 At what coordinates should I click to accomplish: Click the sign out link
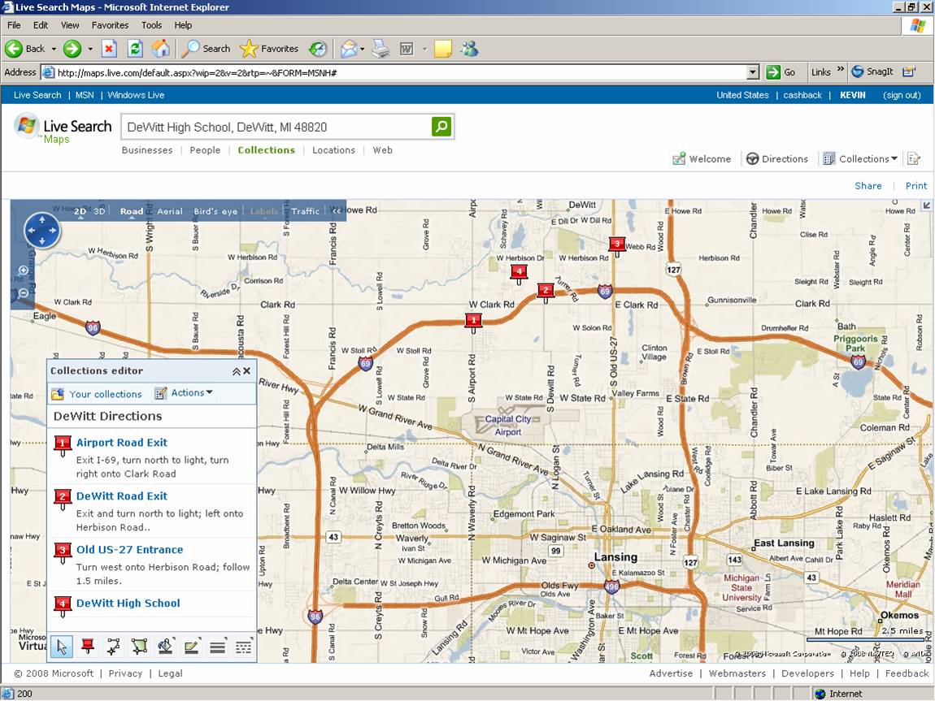pos(902,95)
